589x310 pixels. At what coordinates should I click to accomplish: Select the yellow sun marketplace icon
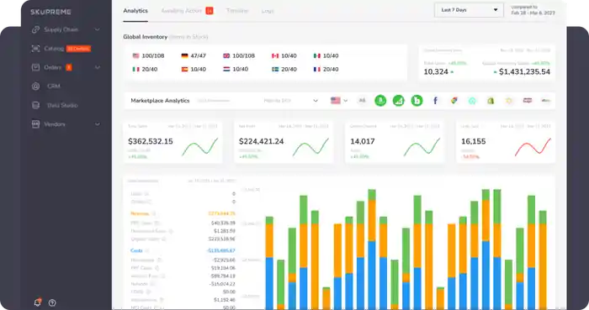[x=509, y=101]
